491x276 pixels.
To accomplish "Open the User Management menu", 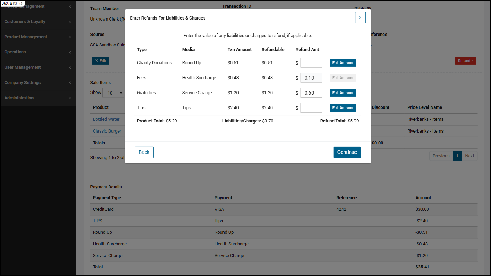I will point(38,67).
